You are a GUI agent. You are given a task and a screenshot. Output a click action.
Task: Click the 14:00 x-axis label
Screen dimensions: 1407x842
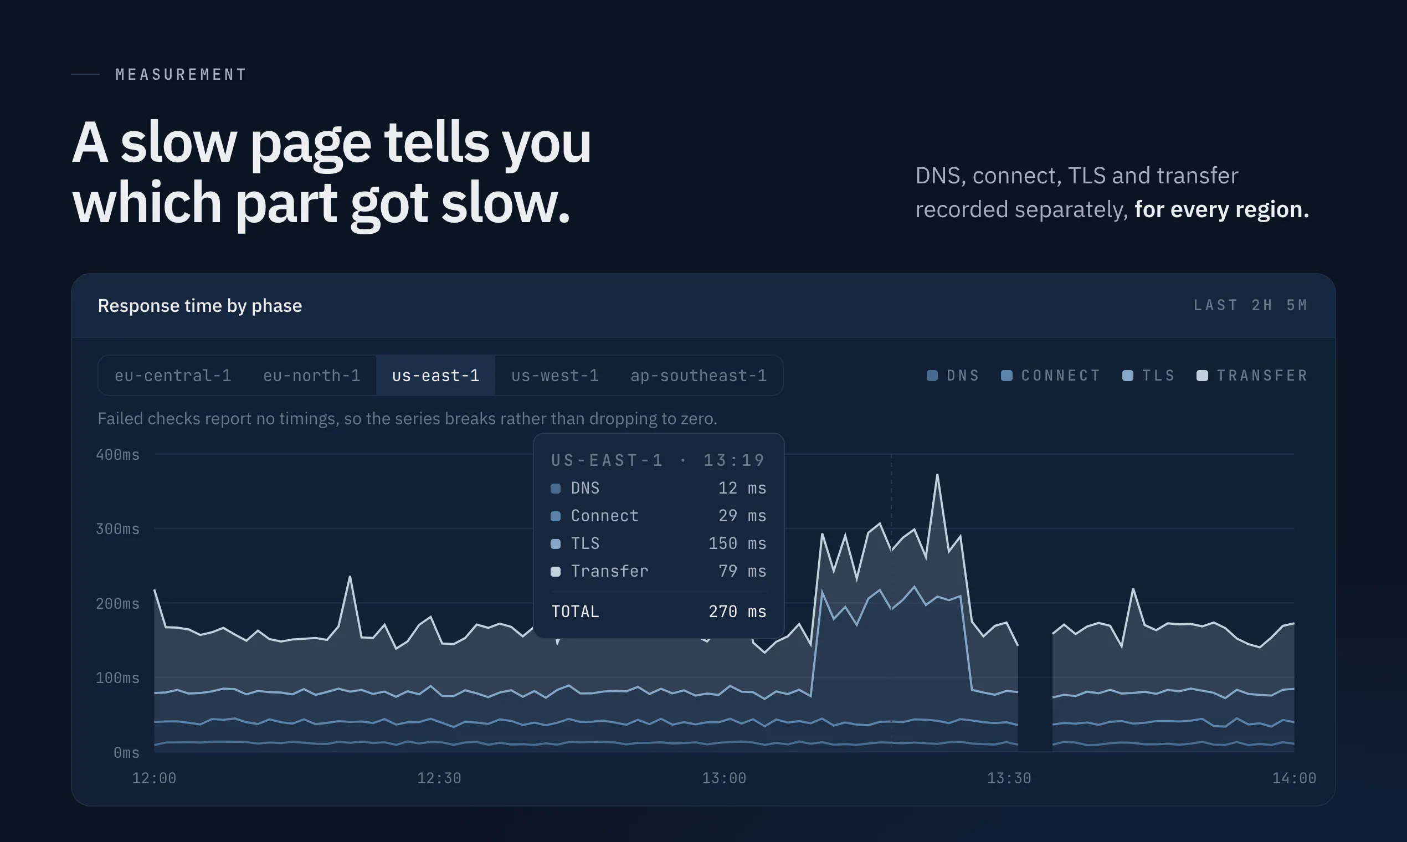(x=1294, y=778)
